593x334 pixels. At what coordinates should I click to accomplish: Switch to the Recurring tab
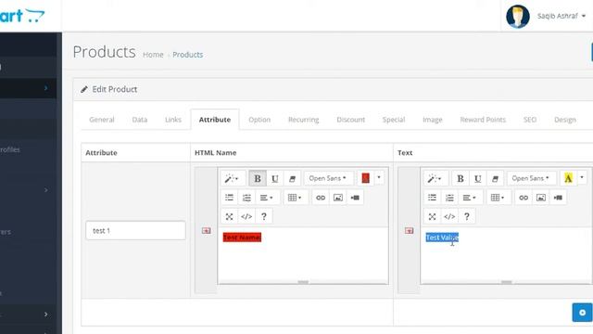(x=304, y=120)
